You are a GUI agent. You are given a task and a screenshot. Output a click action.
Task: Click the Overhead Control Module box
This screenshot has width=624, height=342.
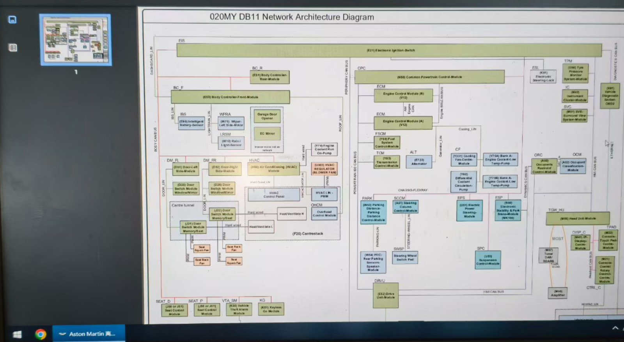coord(324,214)
